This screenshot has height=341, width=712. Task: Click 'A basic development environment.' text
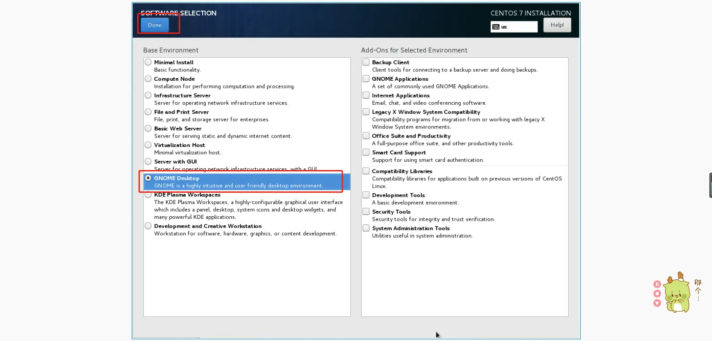pos(415,203)
